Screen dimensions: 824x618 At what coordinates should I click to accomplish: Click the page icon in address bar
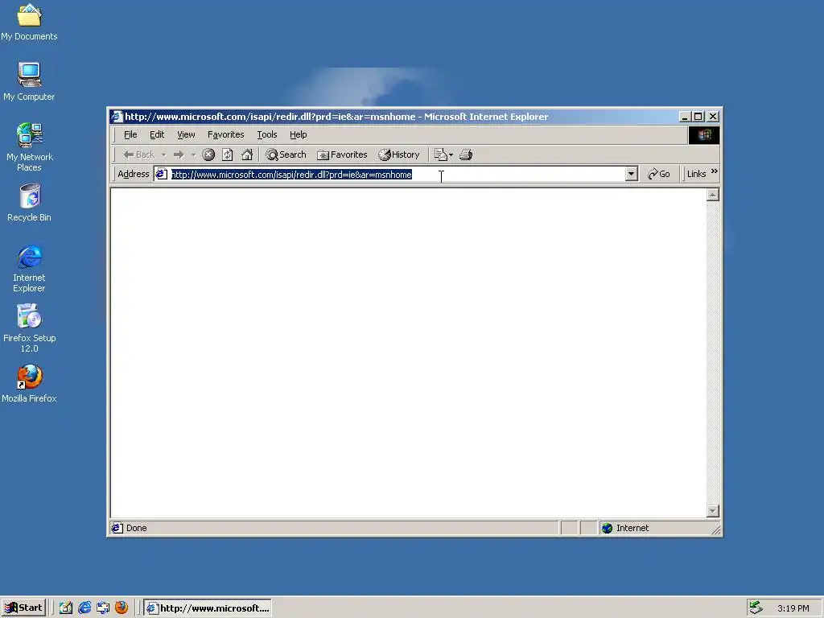coord(161,174)
